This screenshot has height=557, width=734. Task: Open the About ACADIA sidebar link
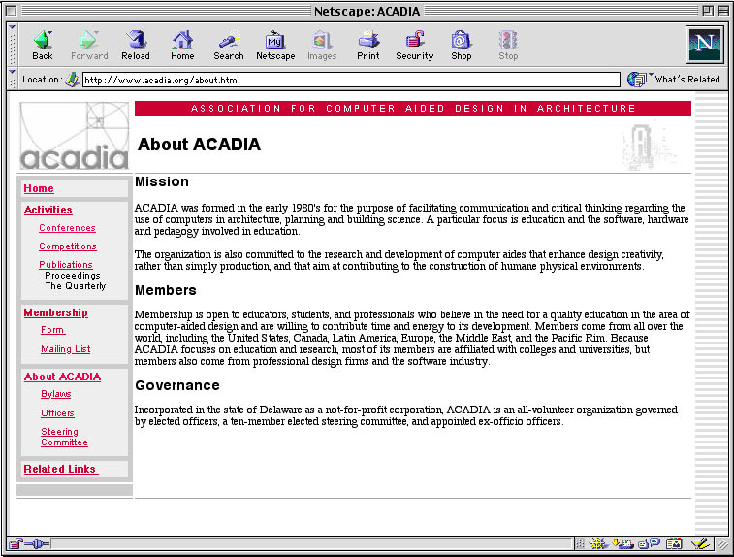62,377
